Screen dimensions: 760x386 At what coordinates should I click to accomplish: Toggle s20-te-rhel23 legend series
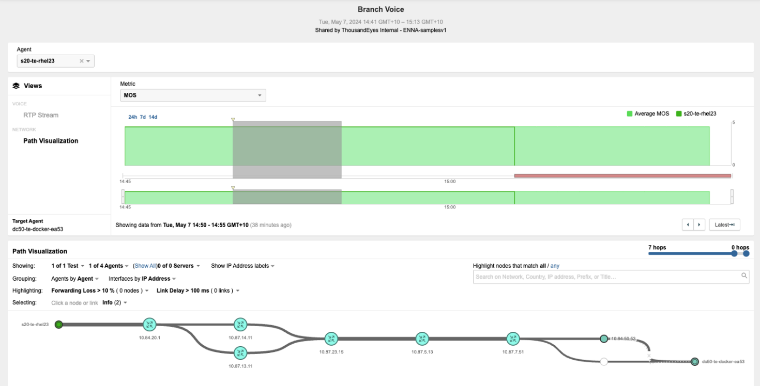[x=696, y=114]
